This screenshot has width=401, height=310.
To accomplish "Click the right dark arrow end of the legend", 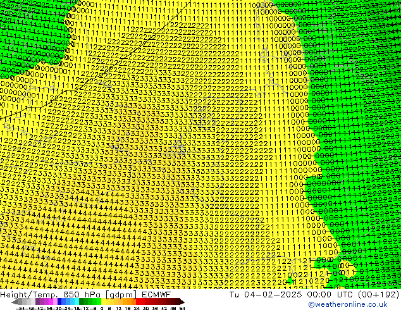I will 182,302.
